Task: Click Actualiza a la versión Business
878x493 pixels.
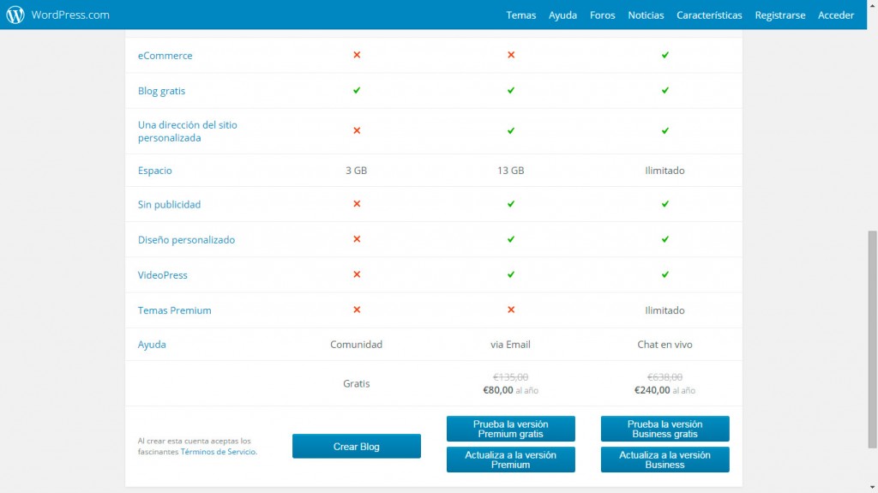Action: pos(665,460)
